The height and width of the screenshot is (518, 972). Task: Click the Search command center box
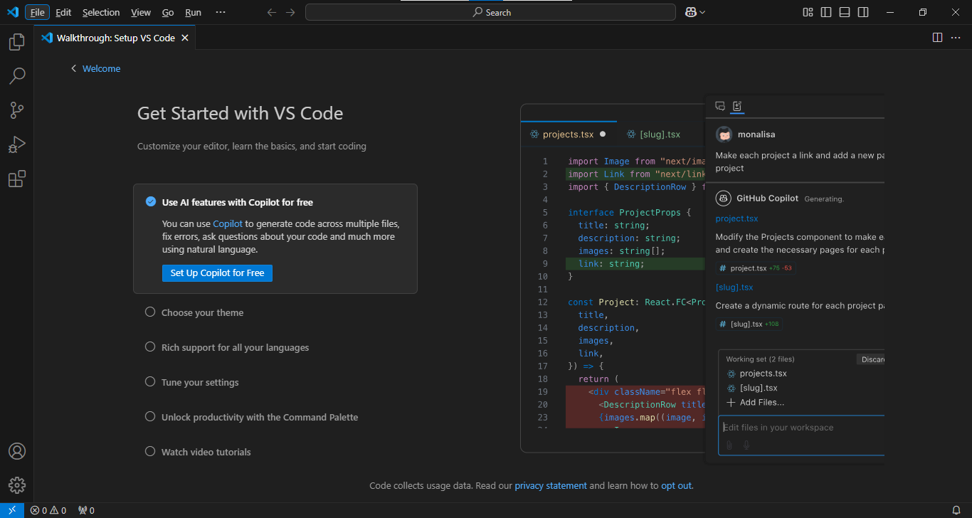[x=490, y=12]
